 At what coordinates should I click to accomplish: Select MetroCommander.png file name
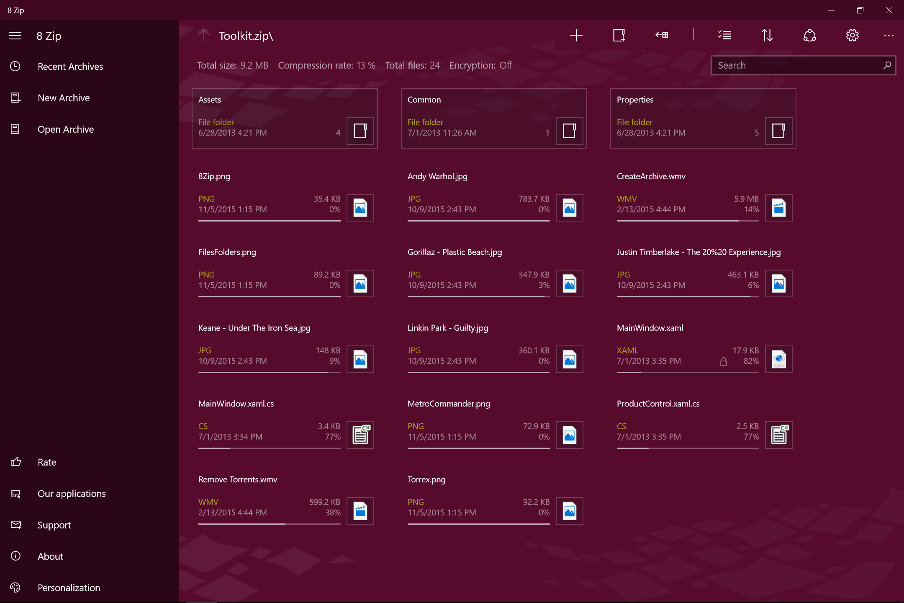449,404
